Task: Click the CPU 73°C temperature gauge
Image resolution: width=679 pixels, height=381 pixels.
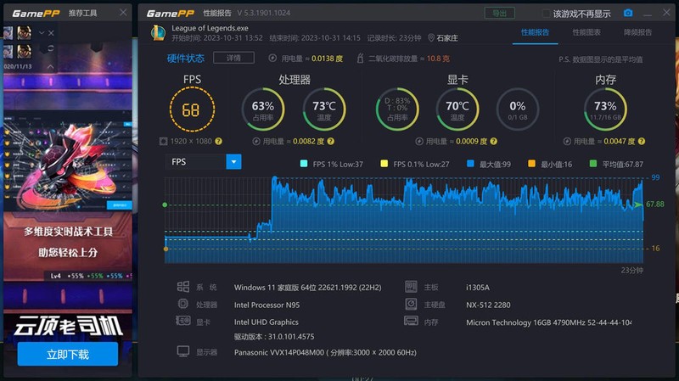Action: (324, 109)
